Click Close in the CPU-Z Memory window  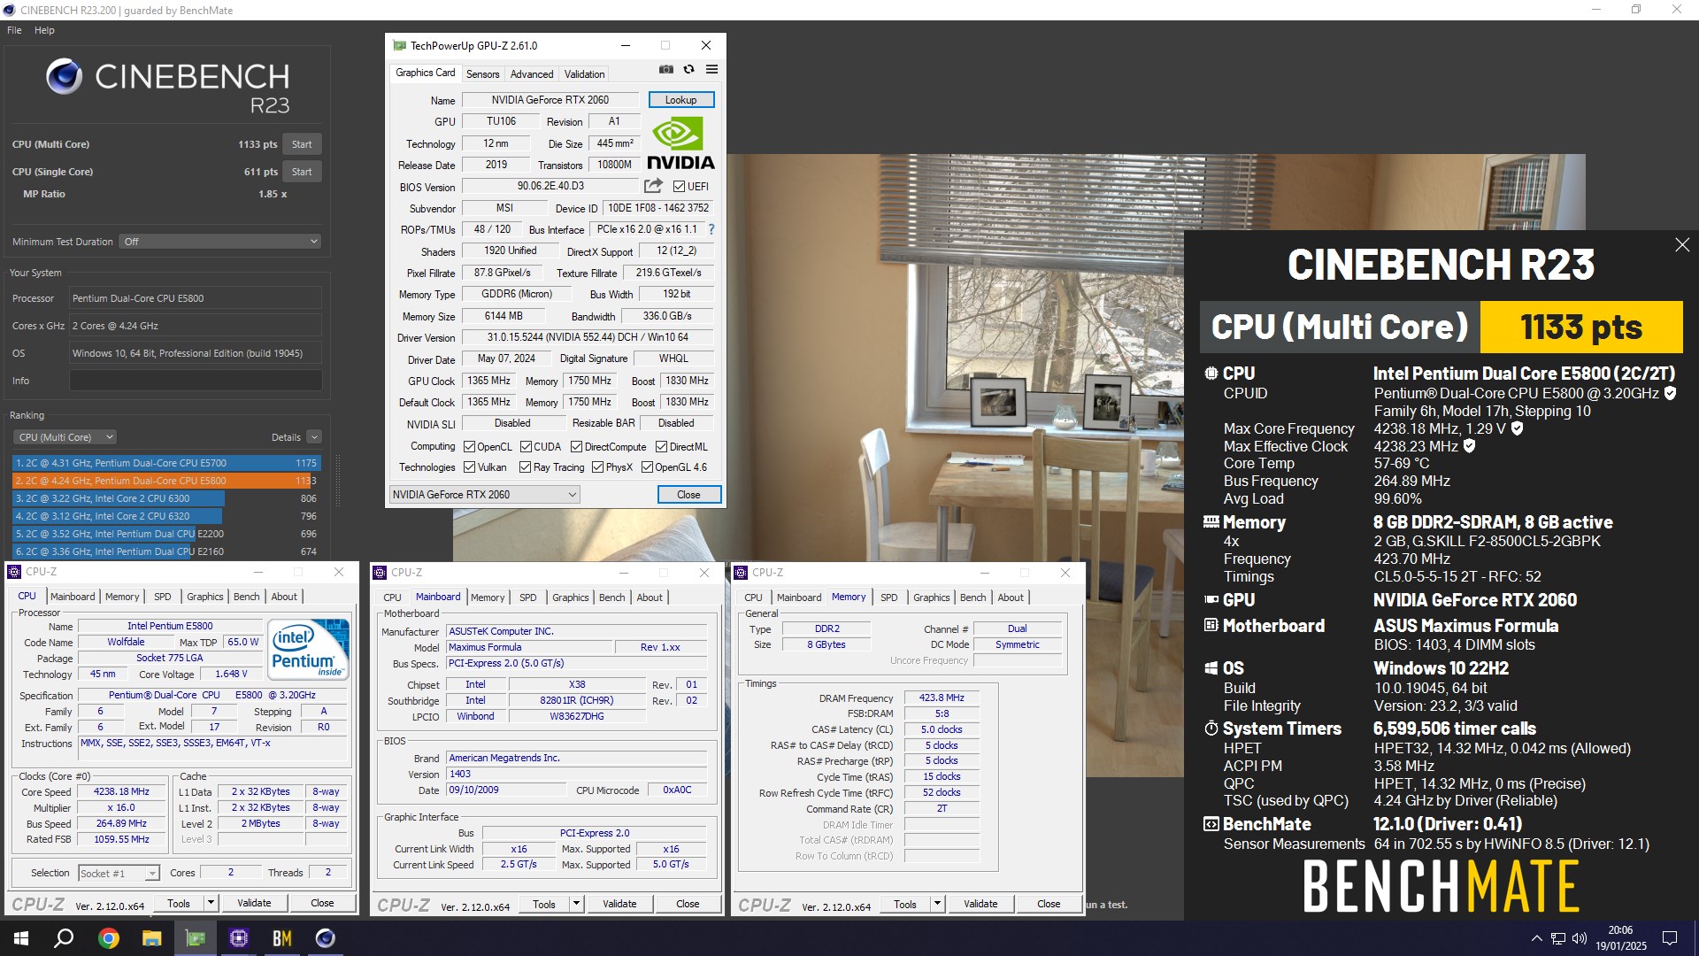tap(1049, 904)
